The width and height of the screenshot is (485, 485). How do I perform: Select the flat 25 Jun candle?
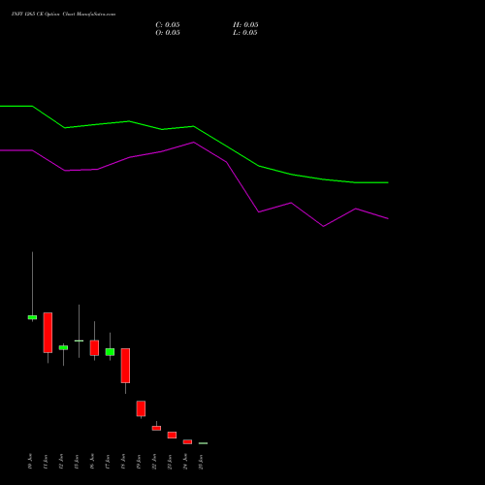tap(203, 443)
